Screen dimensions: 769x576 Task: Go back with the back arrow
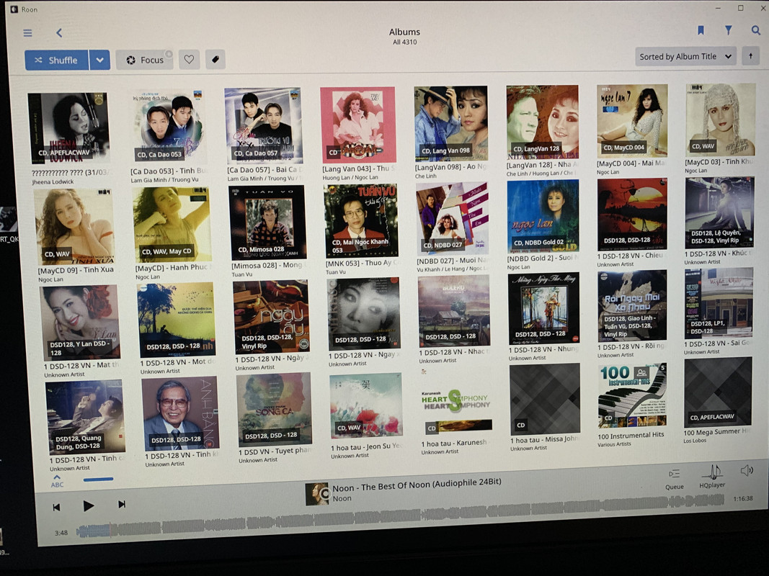(59, 33)
